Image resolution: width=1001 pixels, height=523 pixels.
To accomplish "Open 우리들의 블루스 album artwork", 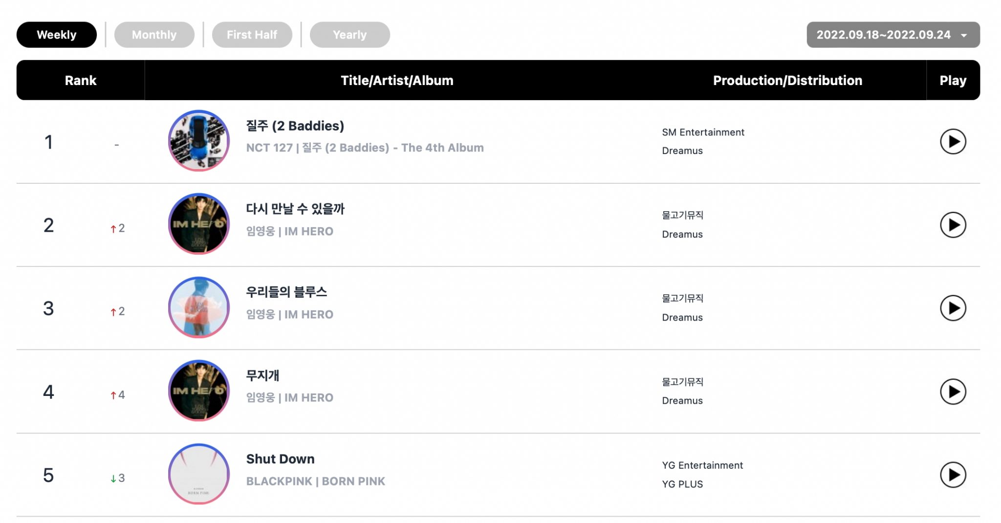I will tap(198, 307).
